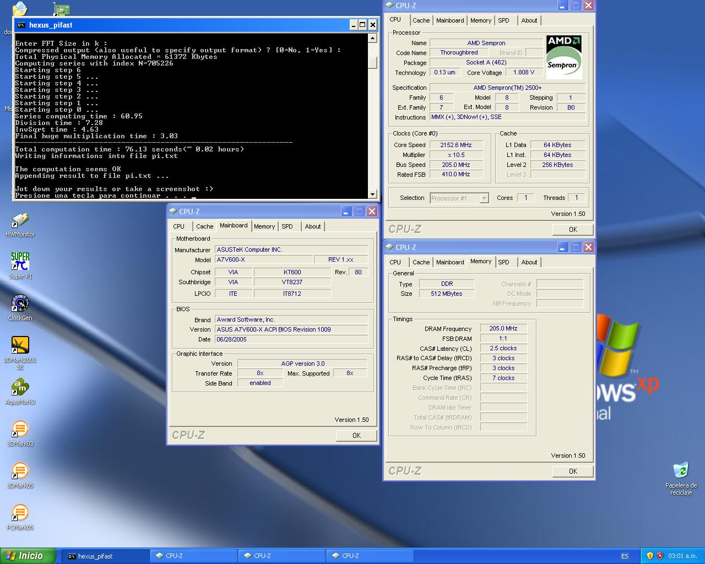Click Total computation time line in console

click(129, 149)
